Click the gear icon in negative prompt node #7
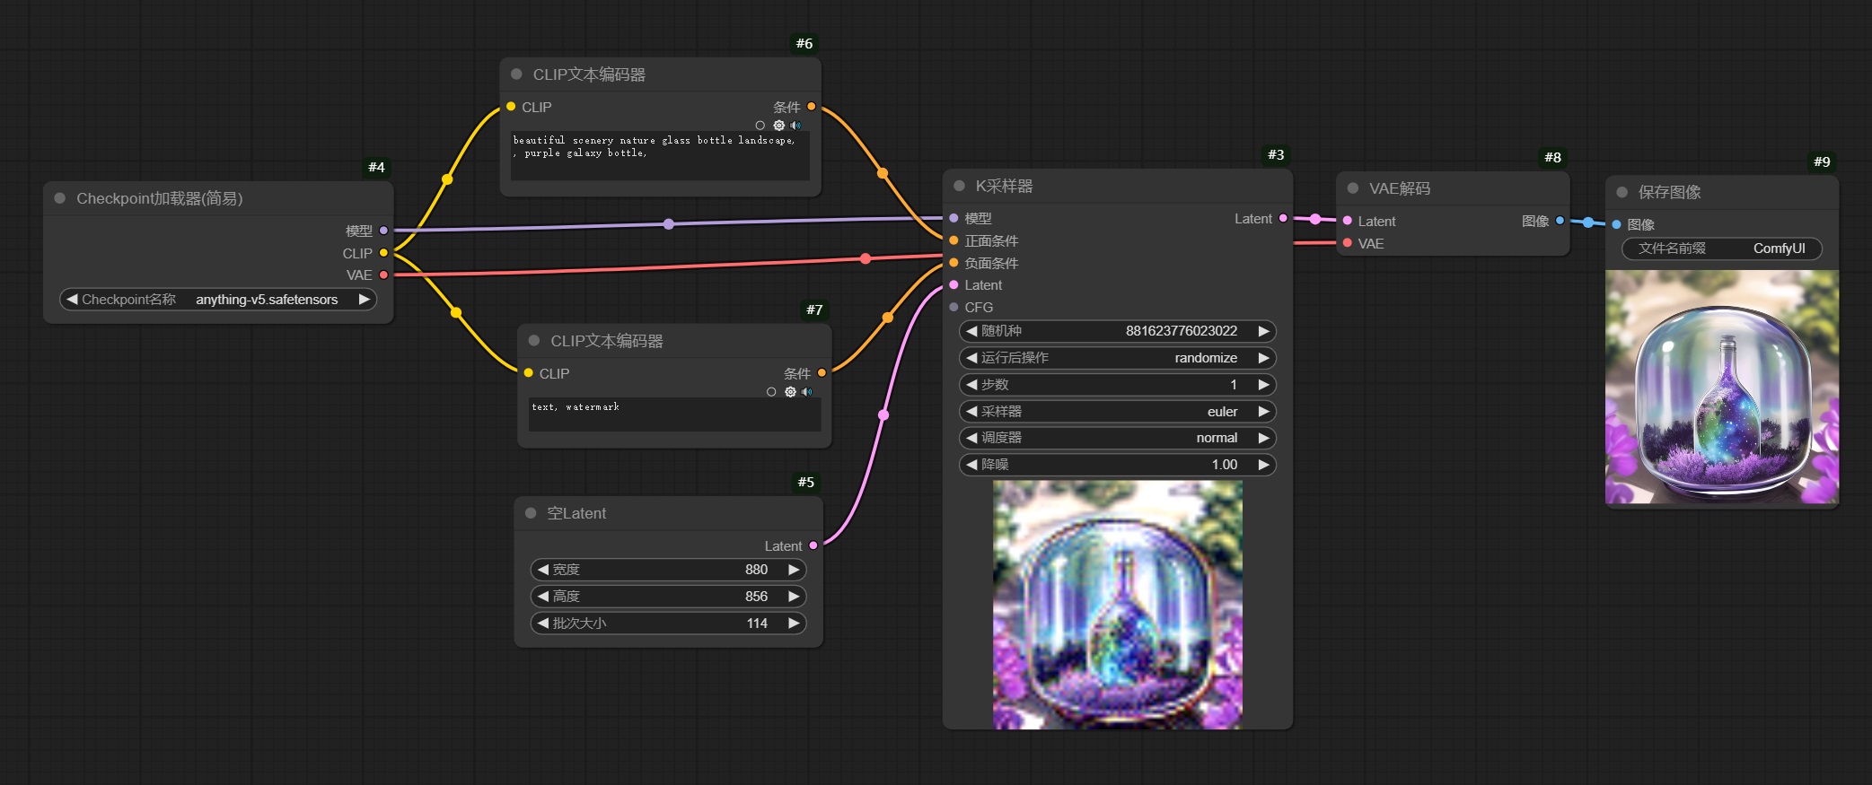 (x=790, y=392)
